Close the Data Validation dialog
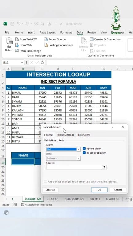This screenshot has height=236, width=133. (x=123, y=127)
